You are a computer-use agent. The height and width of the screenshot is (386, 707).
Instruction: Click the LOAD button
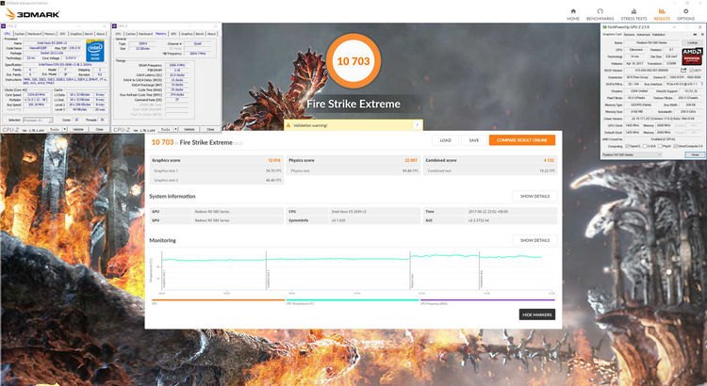[x=446, y=140]
